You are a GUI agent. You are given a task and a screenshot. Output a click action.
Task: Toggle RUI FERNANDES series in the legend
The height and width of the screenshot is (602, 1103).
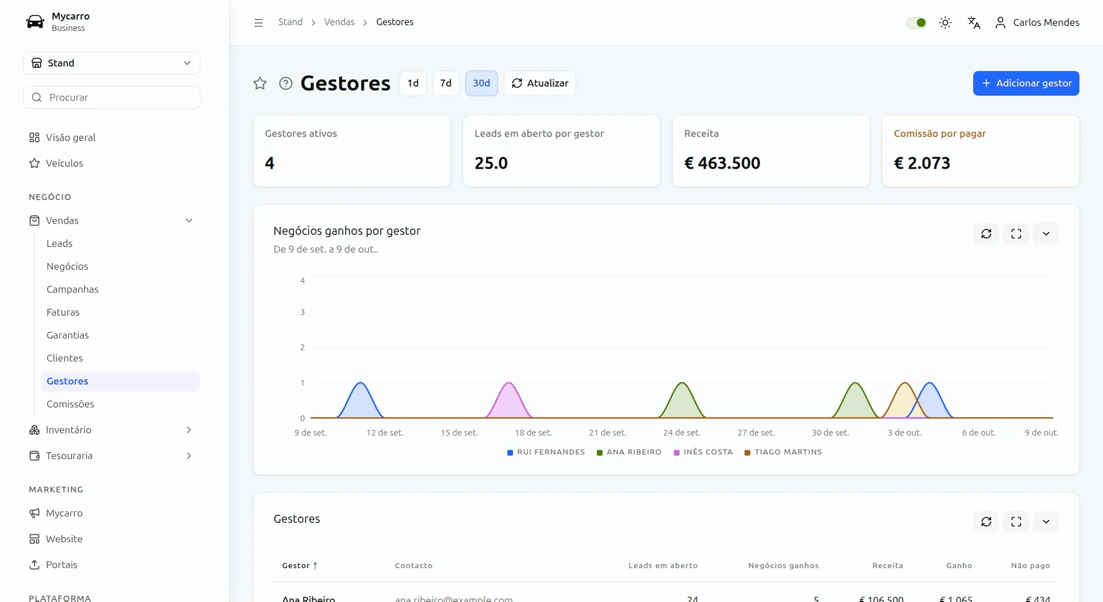546,452
